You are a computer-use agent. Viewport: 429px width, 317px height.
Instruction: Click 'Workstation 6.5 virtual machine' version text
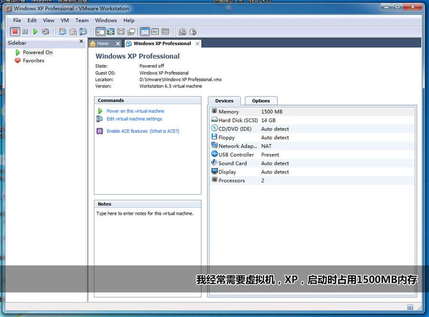[171, 86]
